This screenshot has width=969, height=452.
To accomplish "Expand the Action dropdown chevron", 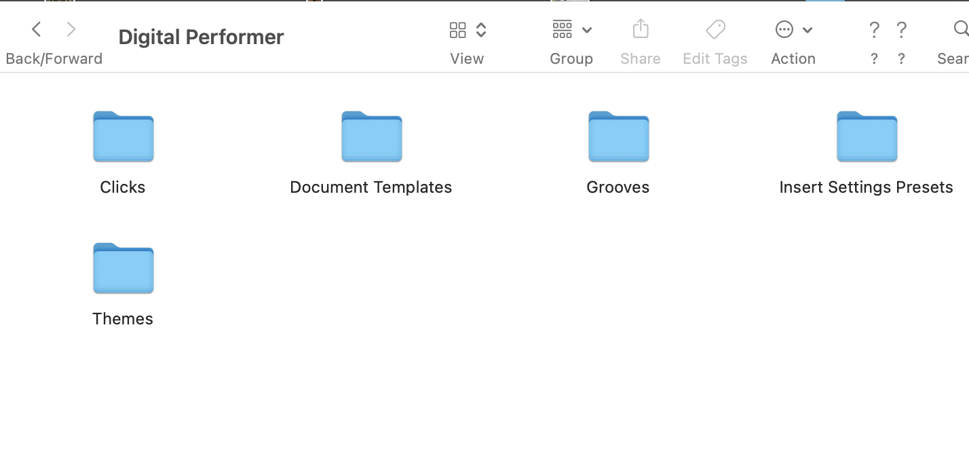I will tap(807, 30).
